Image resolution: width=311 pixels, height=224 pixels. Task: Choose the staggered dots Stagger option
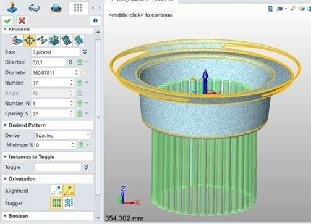[69, 203]
